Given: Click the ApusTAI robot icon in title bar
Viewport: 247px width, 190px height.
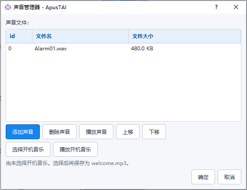Looking at the screenshot, I should point(8,7).
